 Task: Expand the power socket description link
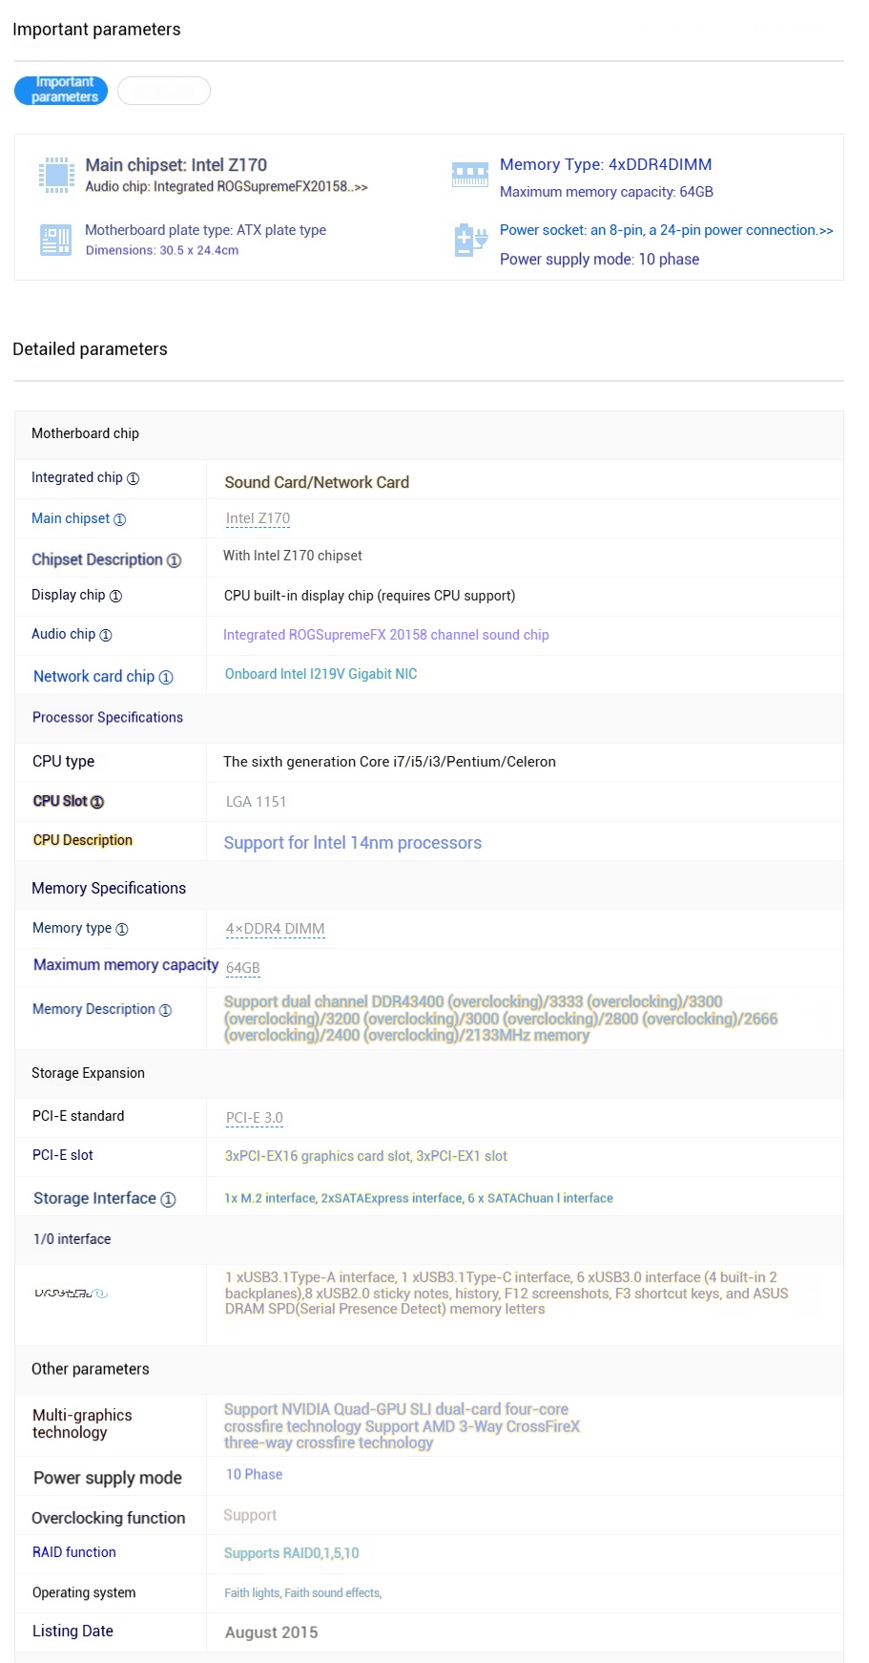[x=667, y=230]
